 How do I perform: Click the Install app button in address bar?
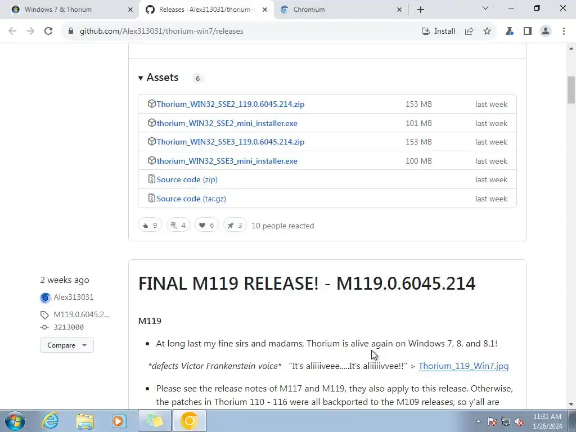(438, 31)
